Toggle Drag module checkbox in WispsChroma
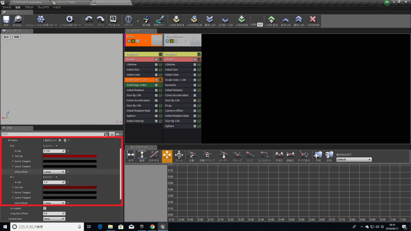The image size is (411, 231). tap(195, 105)
